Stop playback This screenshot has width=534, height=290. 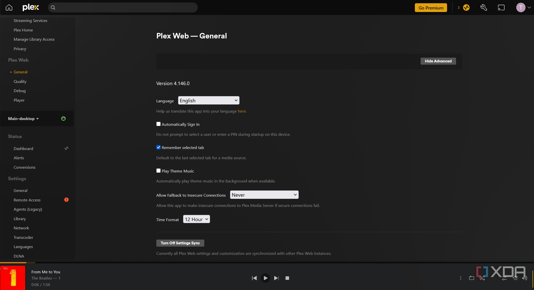(x=287, y=278)
